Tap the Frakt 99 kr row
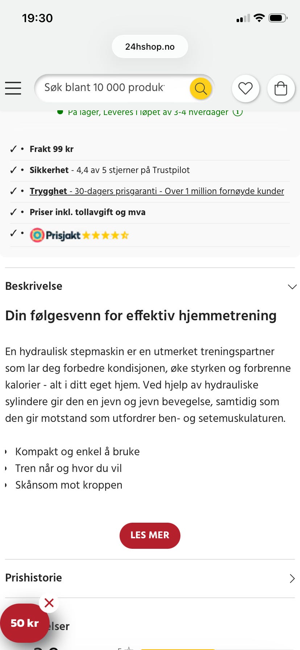Image resolution: width=300 pixels, height=650 pixels. coord(150,149)
